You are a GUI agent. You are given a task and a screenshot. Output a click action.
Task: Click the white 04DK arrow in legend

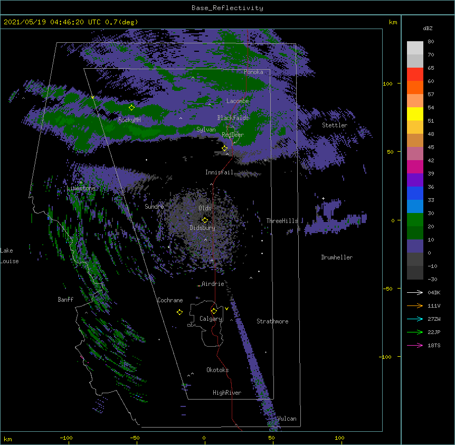(x=415, y=292)
